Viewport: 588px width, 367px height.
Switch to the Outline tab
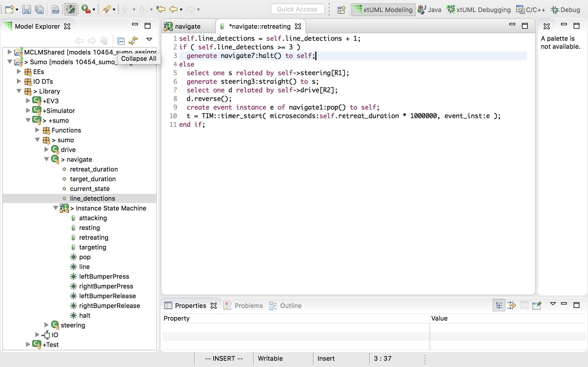pyautogui.click(x=285, y=306)
